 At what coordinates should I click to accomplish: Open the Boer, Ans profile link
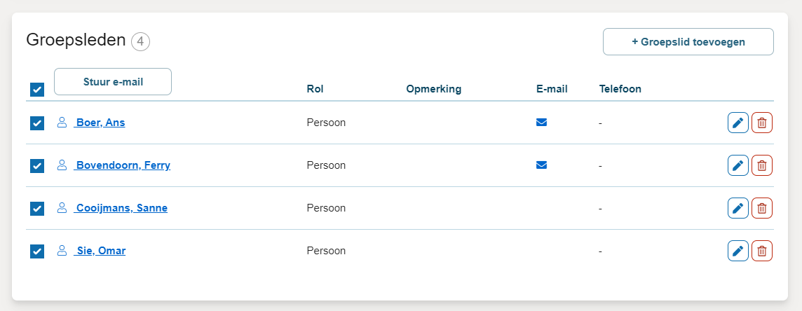[x=100, y=123]
